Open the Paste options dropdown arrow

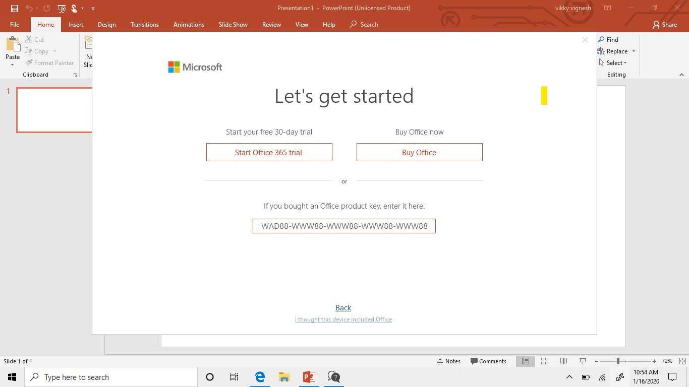13,64
